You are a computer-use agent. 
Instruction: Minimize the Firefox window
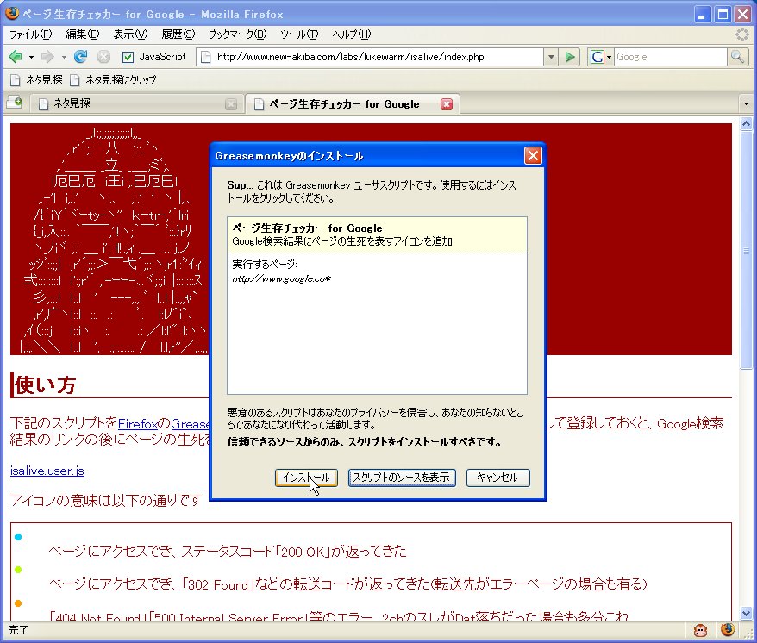703,15
